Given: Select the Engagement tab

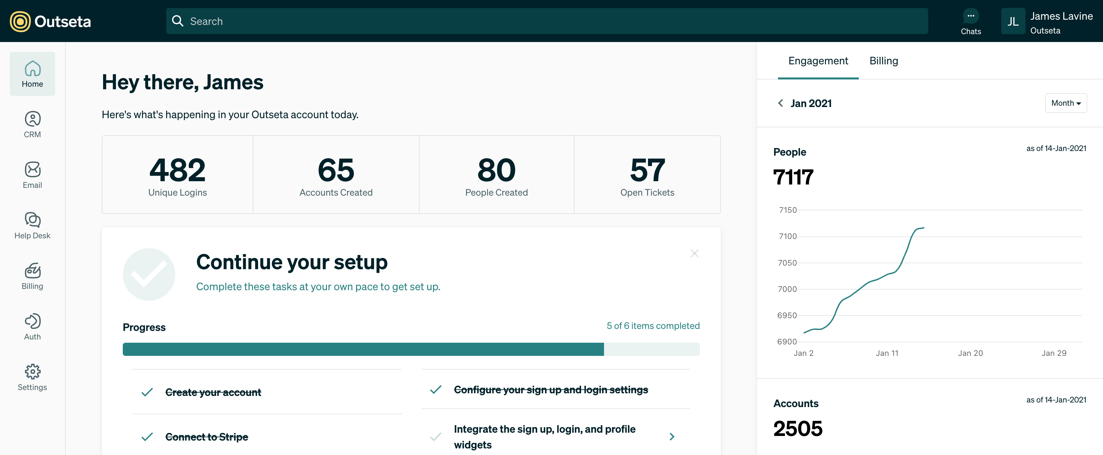Looking at the screenshot, I should [x=818, y=61].
